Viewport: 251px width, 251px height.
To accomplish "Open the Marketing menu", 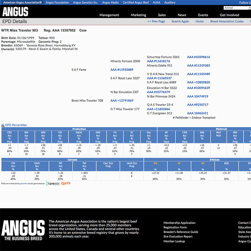I will [138, 15].
